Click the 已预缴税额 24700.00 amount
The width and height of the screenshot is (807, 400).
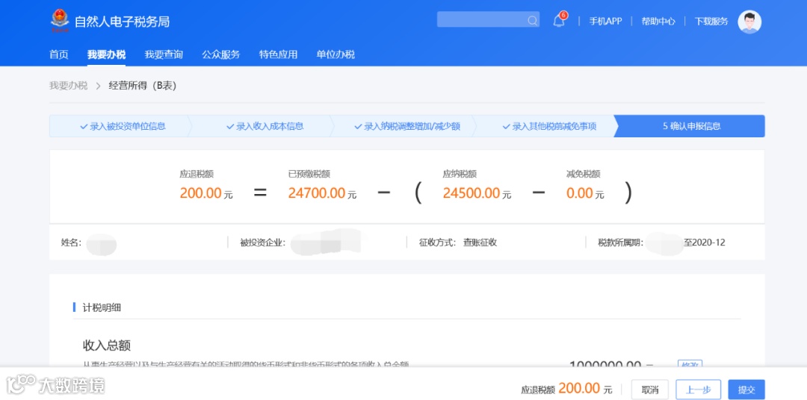[x=317, y=193]
